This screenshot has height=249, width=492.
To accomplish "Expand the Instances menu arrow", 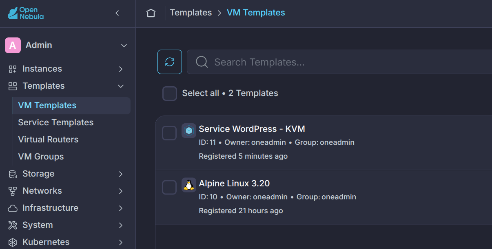I will tap(121, 69).
